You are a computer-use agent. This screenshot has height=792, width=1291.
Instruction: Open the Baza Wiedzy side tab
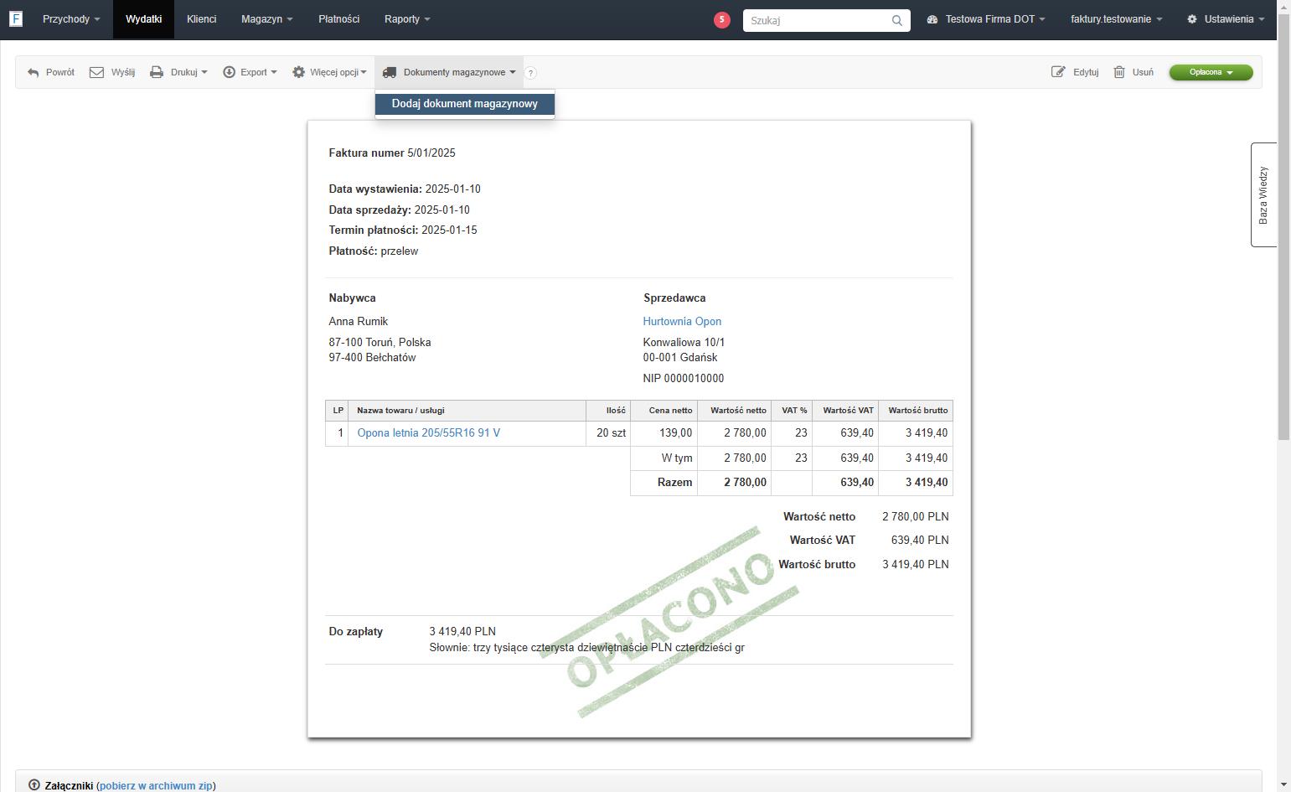tap(1263, 194)
